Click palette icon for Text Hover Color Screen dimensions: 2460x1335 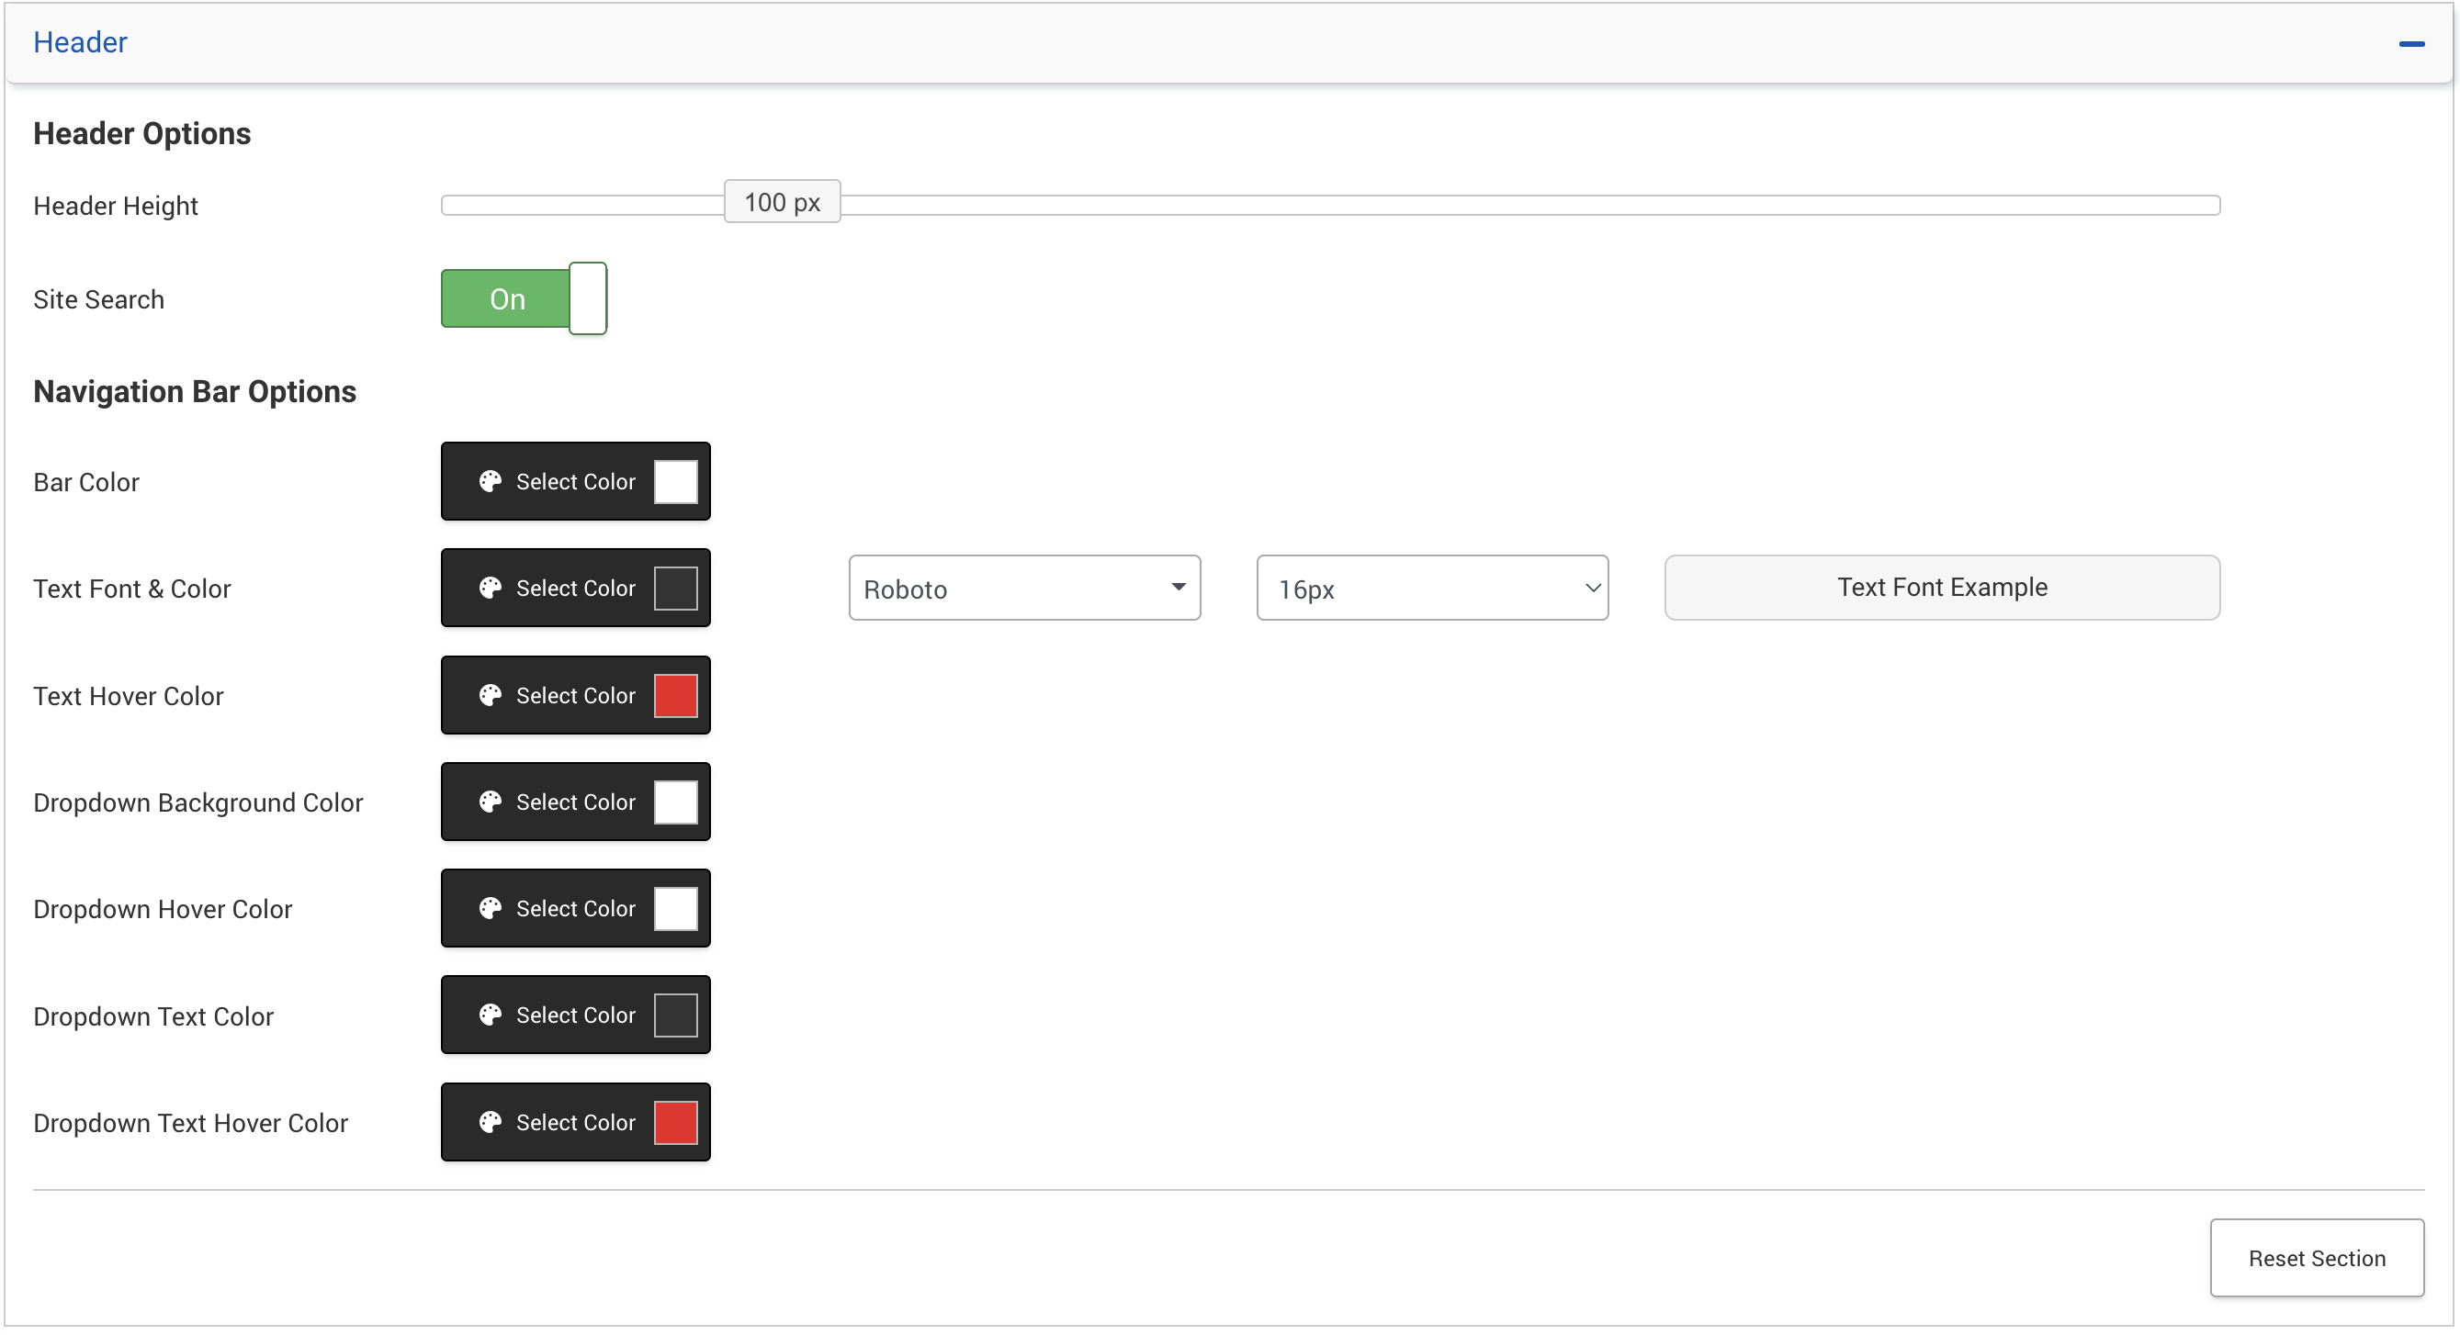pyautogui.click(x=490, y=697)
